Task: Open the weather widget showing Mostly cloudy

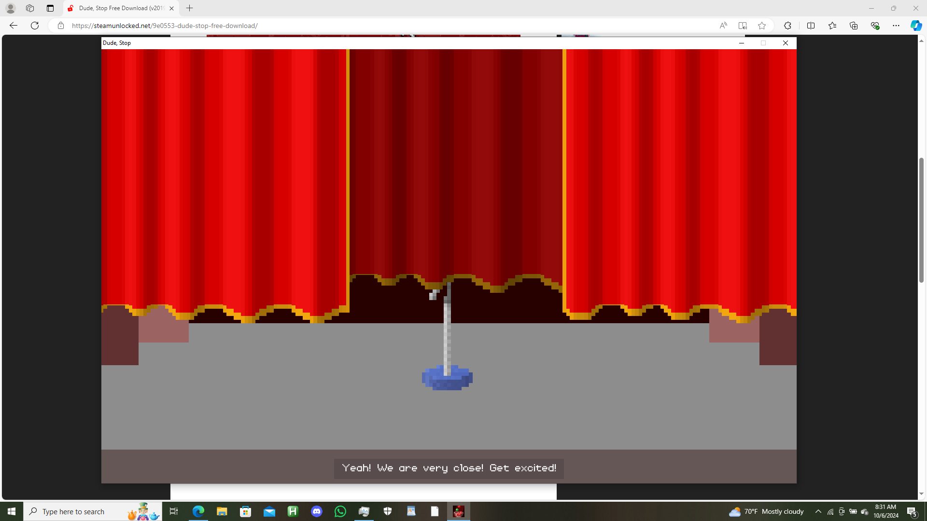Action: tap(767, 511)
